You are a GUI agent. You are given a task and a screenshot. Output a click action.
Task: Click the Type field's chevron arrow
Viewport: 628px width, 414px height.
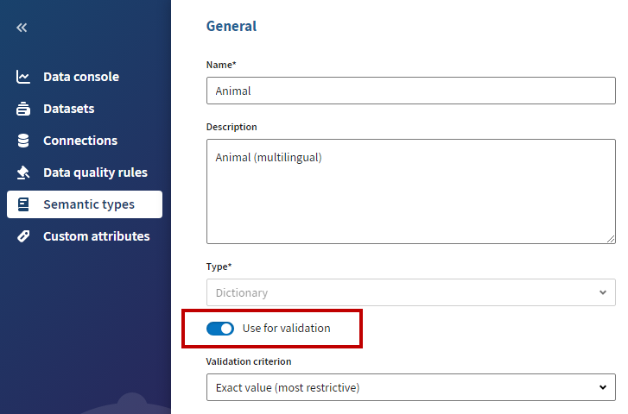602,292
